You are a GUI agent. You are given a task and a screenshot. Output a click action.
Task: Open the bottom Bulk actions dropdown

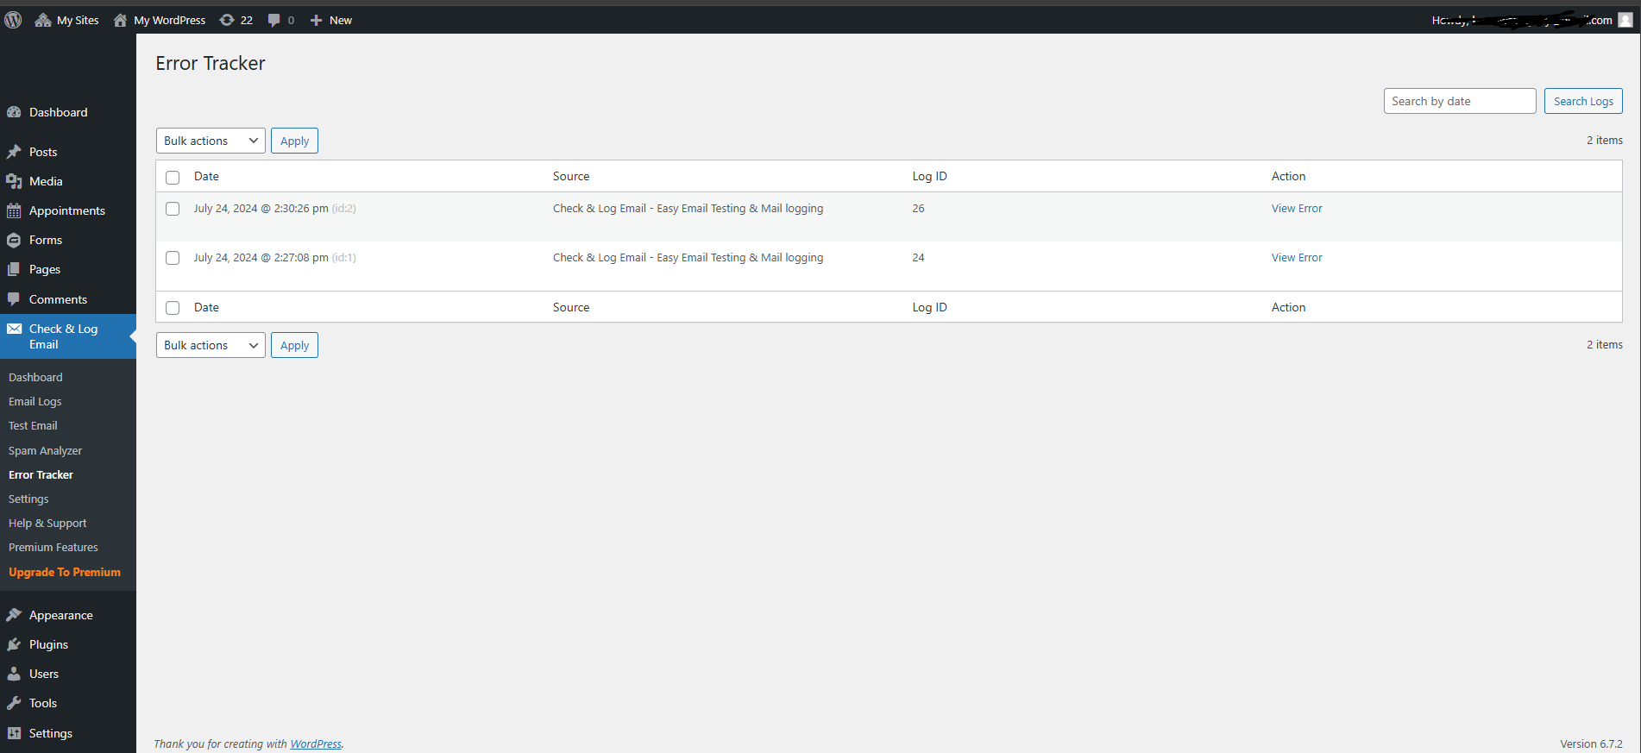[x=211, y=345]
